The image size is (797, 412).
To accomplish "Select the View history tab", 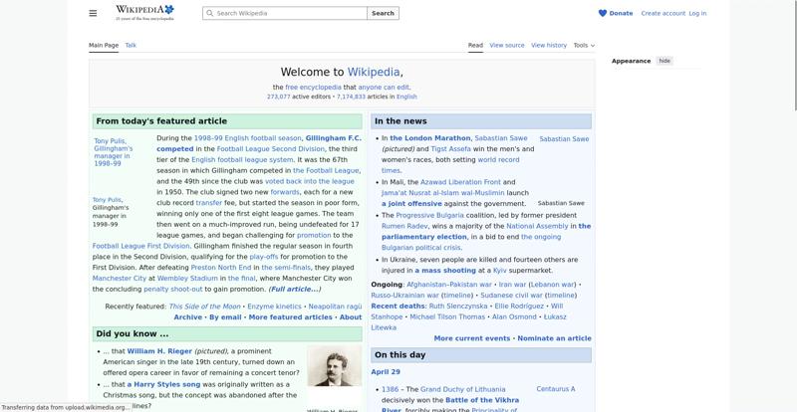I will pyautogui.click(x=549, y=45).
